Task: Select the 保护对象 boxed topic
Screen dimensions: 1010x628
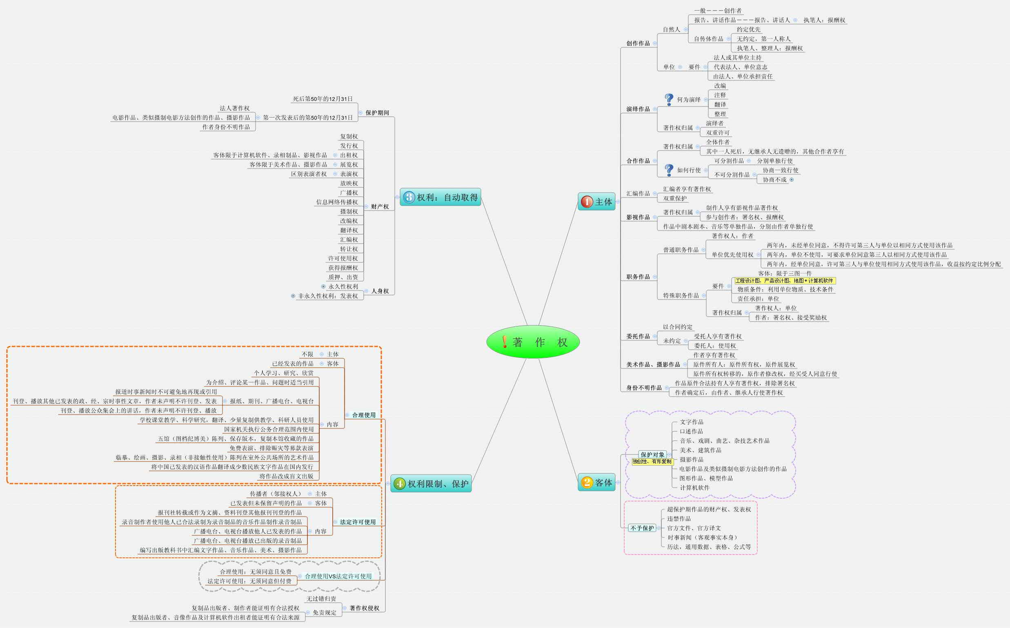Action: 652,455
